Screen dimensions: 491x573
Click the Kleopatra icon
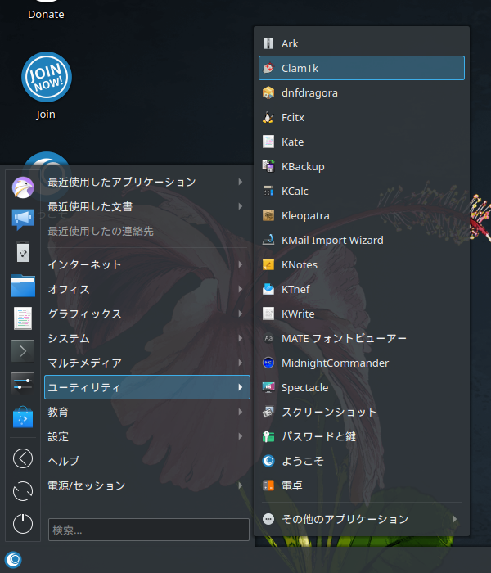(268, 215)
